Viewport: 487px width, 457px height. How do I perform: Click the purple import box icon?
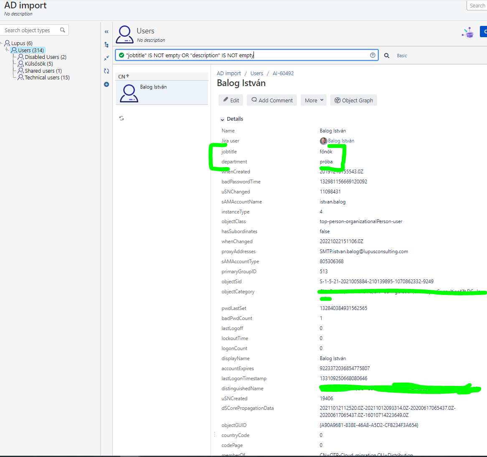(468, 33)
